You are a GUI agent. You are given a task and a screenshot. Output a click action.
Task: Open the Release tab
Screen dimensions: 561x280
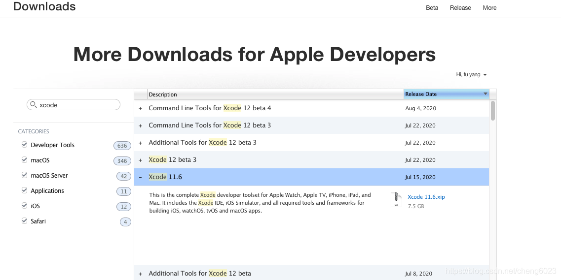coord(460,8)
